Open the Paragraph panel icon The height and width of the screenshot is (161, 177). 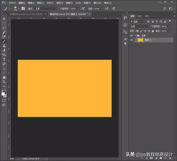[x=125, y=44]
